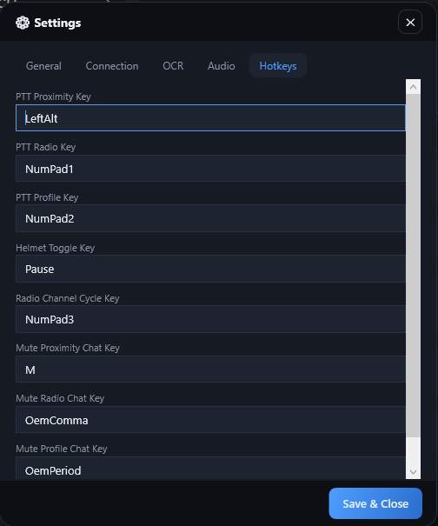Focus the PTT Proximity Key field with LeftAlt
This screenshot has height=526, width=438.
[x=210, y=118]
